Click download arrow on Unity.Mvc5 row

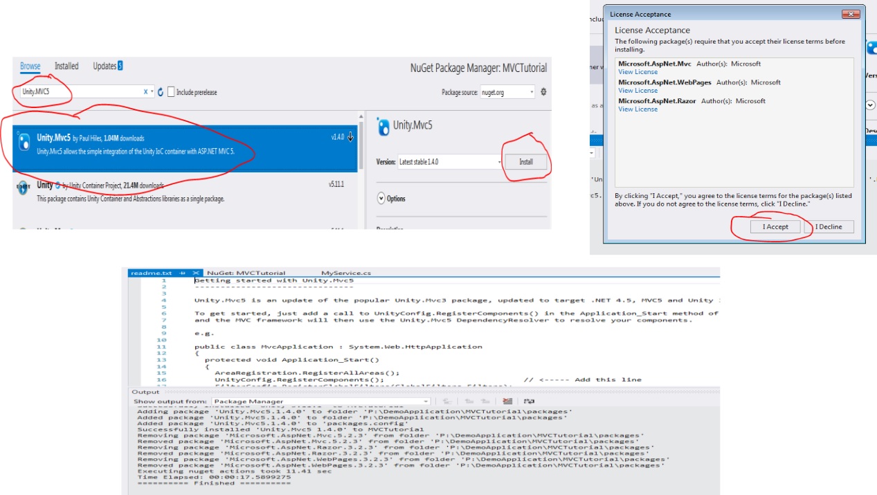[x=350, y=137]
